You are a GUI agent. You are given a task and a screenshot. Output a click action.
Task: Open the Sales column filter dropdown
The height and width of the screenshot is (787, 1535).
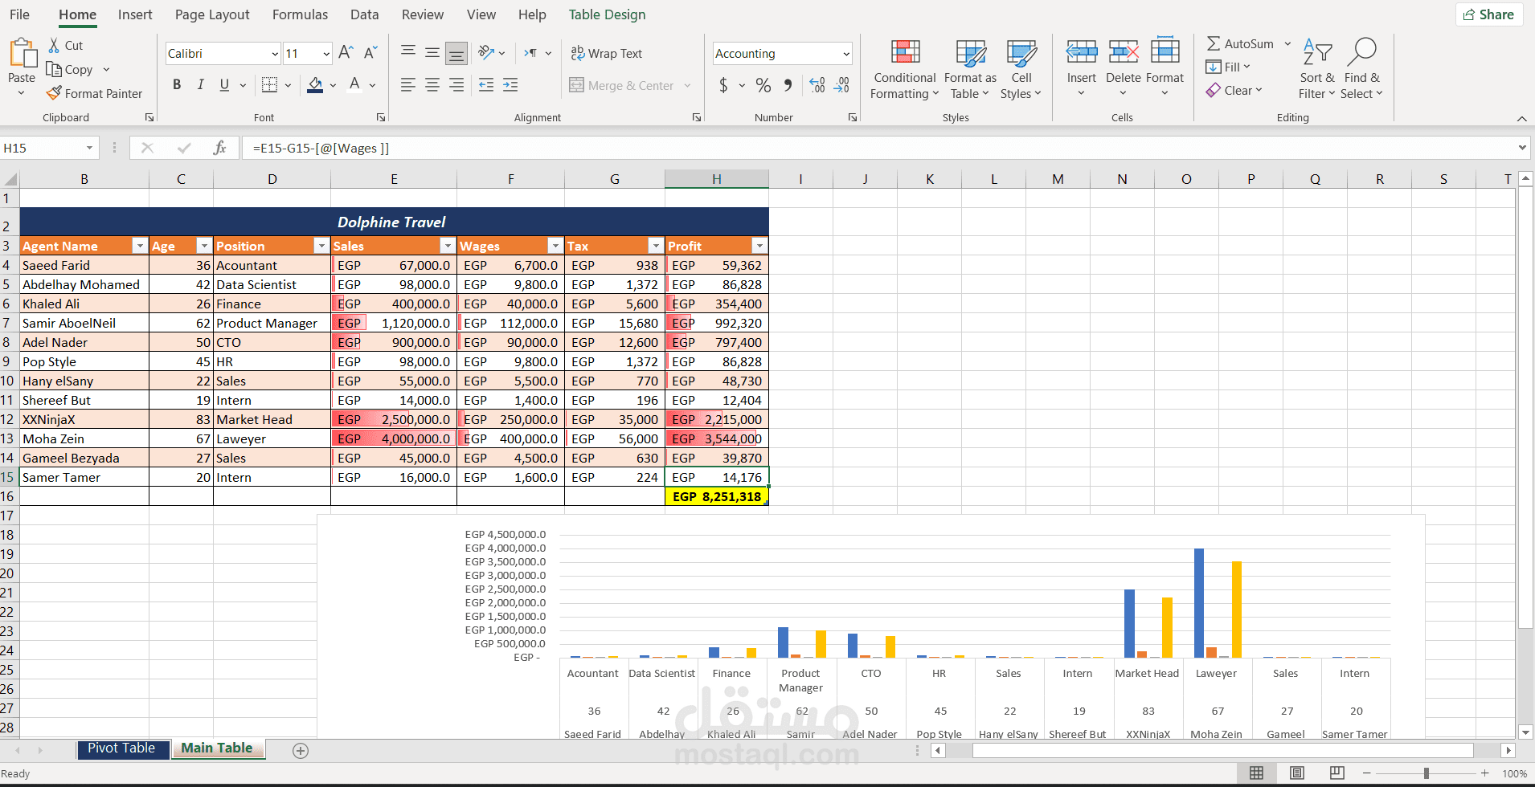[x=448, y=246]
